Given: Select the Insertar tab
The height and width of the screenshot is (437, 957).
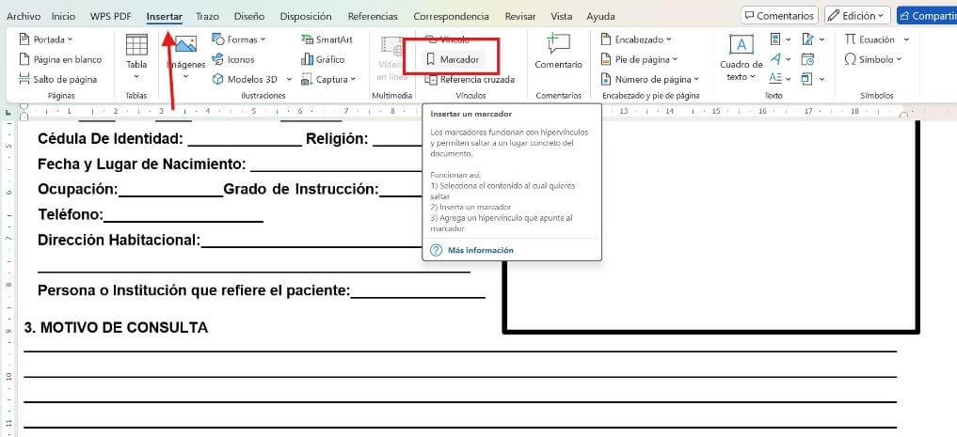Looking at the screenshot, I should (165, 17).
